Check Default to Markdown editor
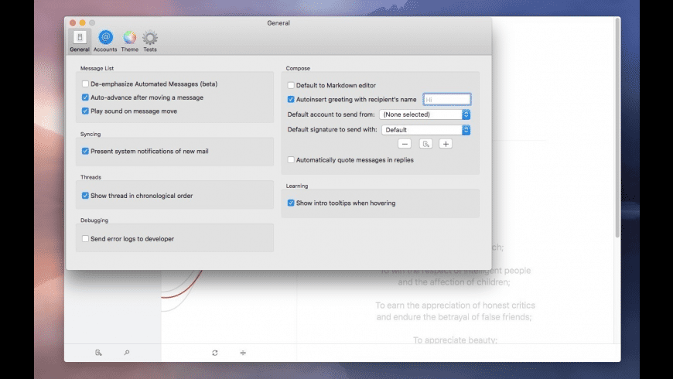This screenshot has width=673, height=379. click(x=291, y=85)
